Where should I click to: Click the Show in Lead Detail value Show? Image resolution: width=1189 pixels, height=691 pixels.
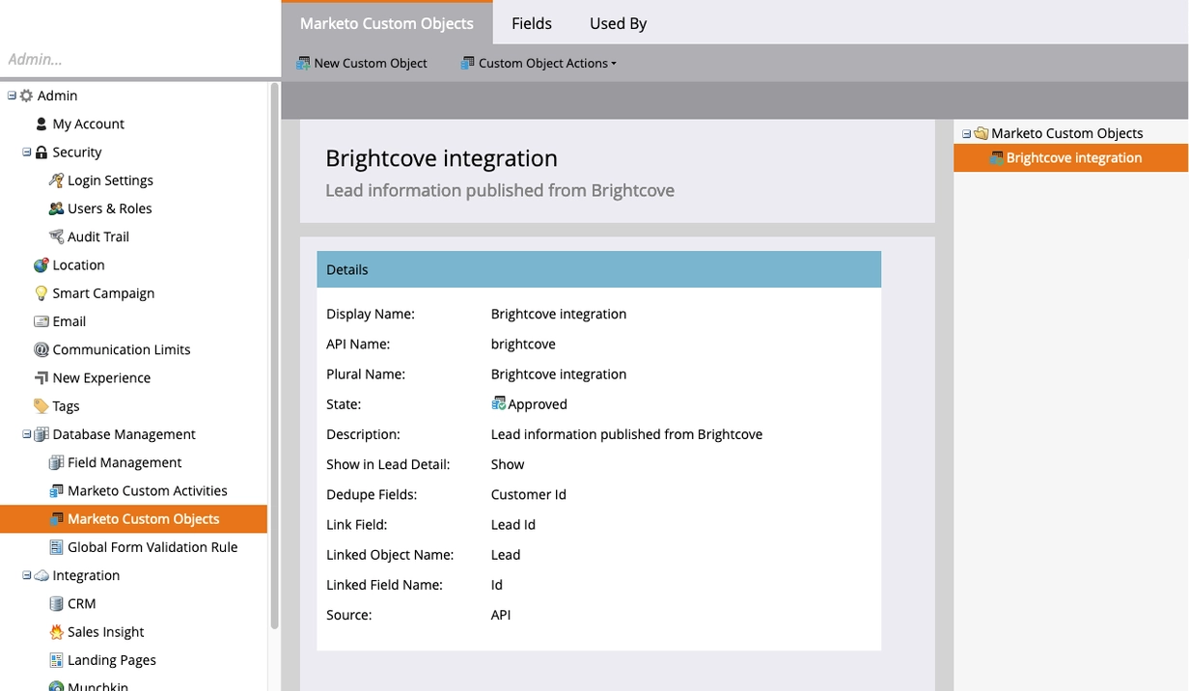(508, 464)
